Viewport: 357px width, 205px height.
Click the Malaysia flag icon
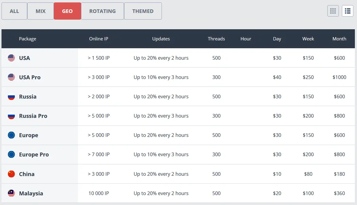11,193
